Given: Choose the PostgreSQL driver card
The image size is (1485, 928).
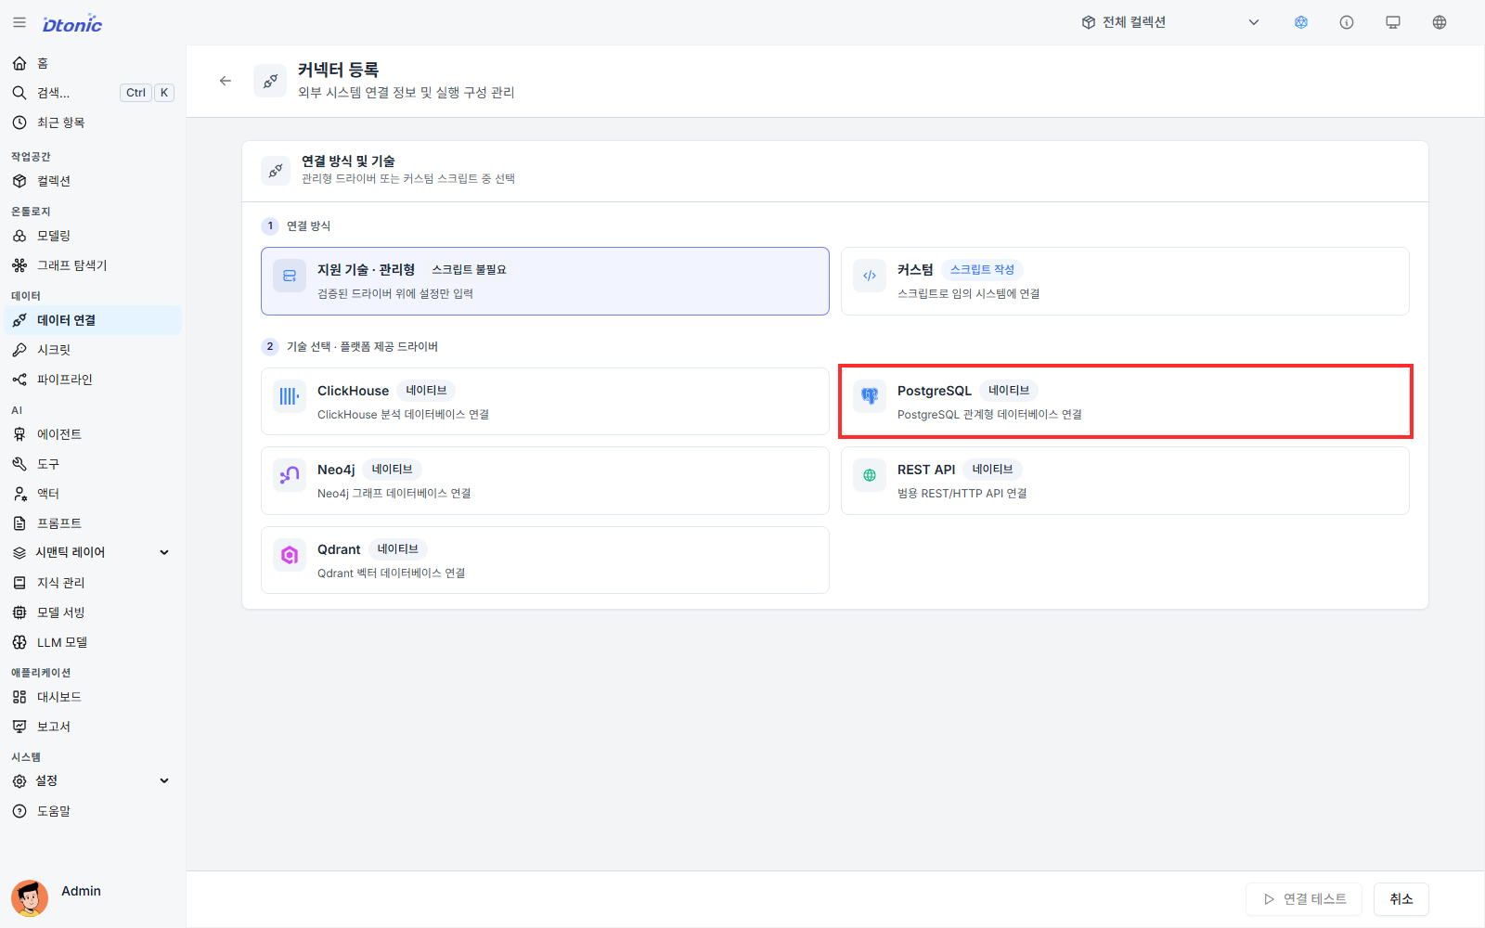Looking at the screenshot, I should tap(1125, 402).
